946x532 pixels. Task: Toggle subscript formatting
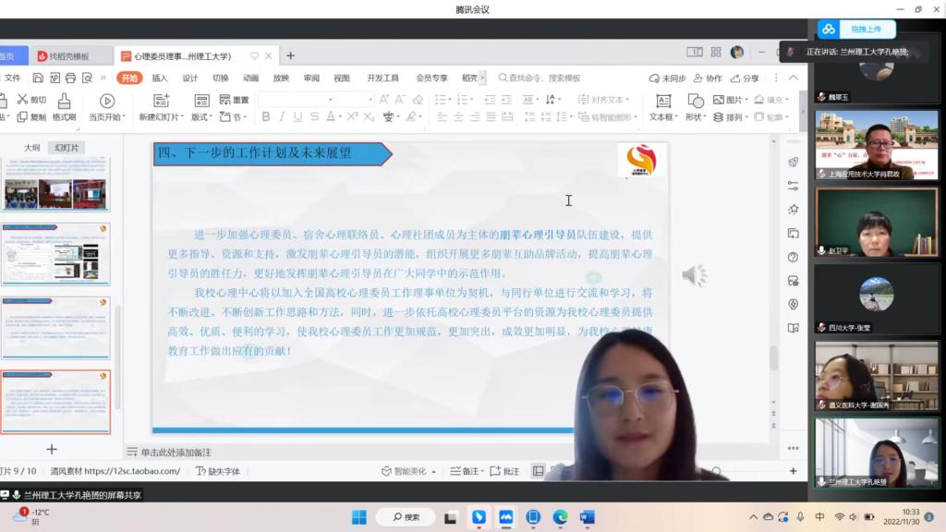pyautogui.click(x=369, y=116)
